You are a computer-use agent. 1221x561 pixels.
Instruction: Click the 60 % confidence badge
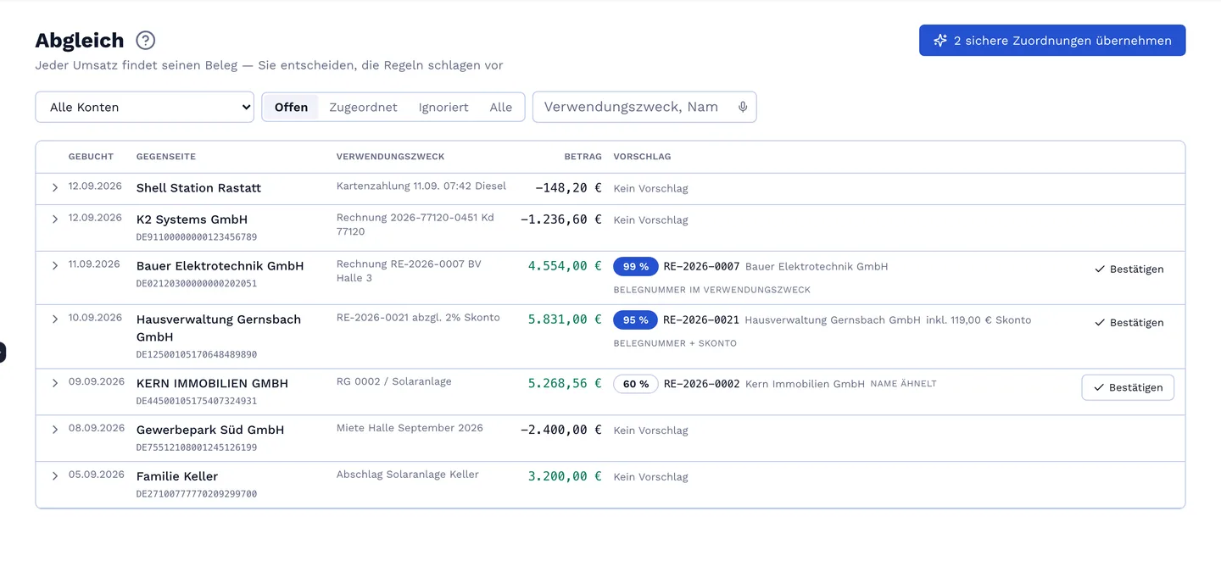[x=636, y=384]
